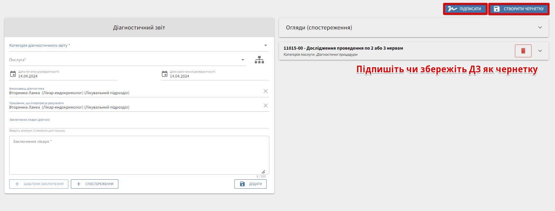Open calendar icon for end date
Image resolution: width=555 pixels, height=211 pixels.
(x=164, y=74)
